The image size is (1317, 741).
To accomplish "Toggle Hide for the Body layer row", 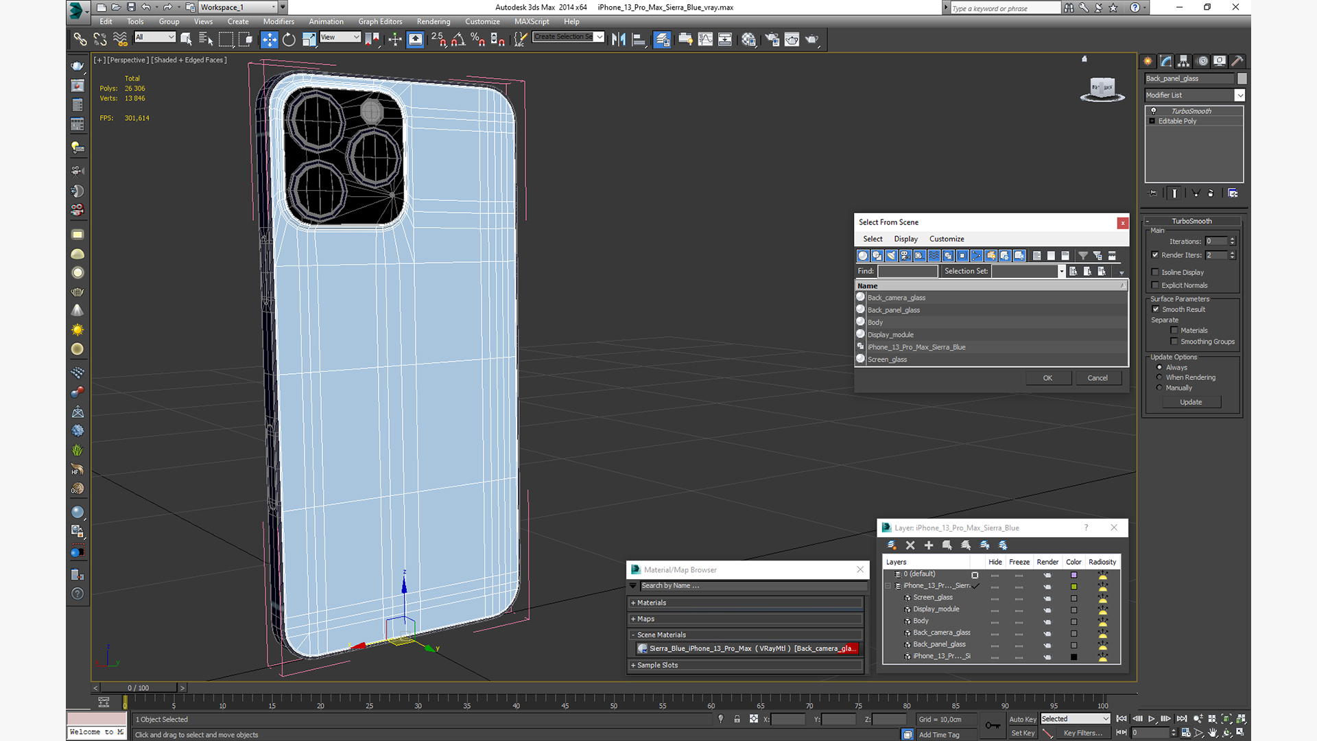I will pyautogui.click(x=995, y=621).
